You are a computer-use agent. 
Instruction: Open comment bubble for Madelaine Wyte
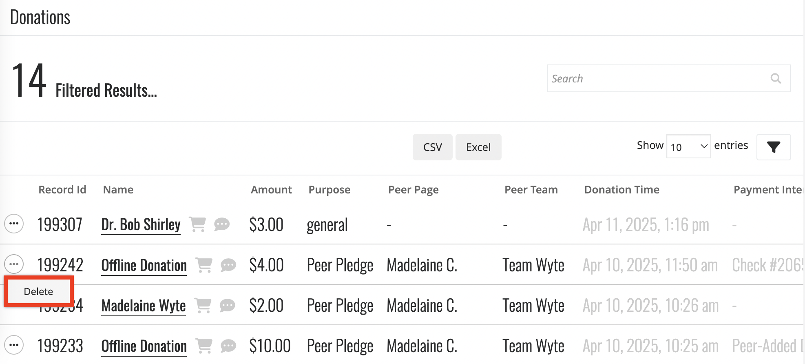click(227, 306)
